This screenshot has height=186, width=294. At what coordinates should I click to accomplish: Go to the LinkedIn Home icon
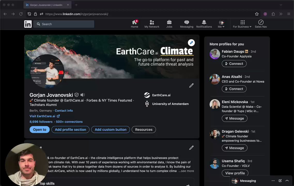(x=134, y=24)
